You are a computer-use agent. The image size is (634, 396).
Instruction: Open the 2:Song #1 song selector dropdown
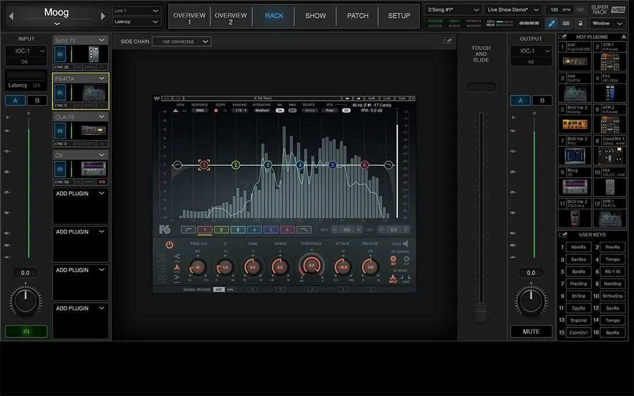pos(451,9)
